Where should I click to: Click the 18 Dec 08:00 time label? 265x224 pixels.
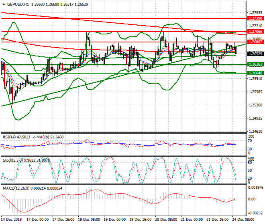(89, 220)
